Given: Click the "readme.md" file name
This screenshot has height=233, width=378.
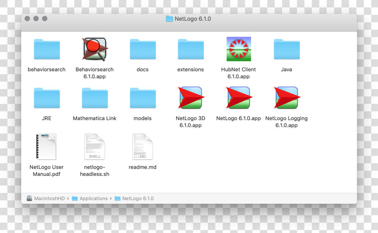Looking at the screenshot, I should 143,167.
